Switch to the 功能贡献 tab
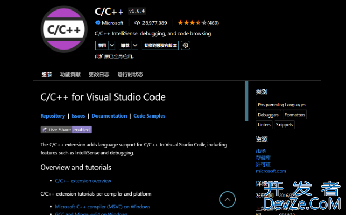The image size is (346, 215). pyautogui.click(x=70, y=75)
